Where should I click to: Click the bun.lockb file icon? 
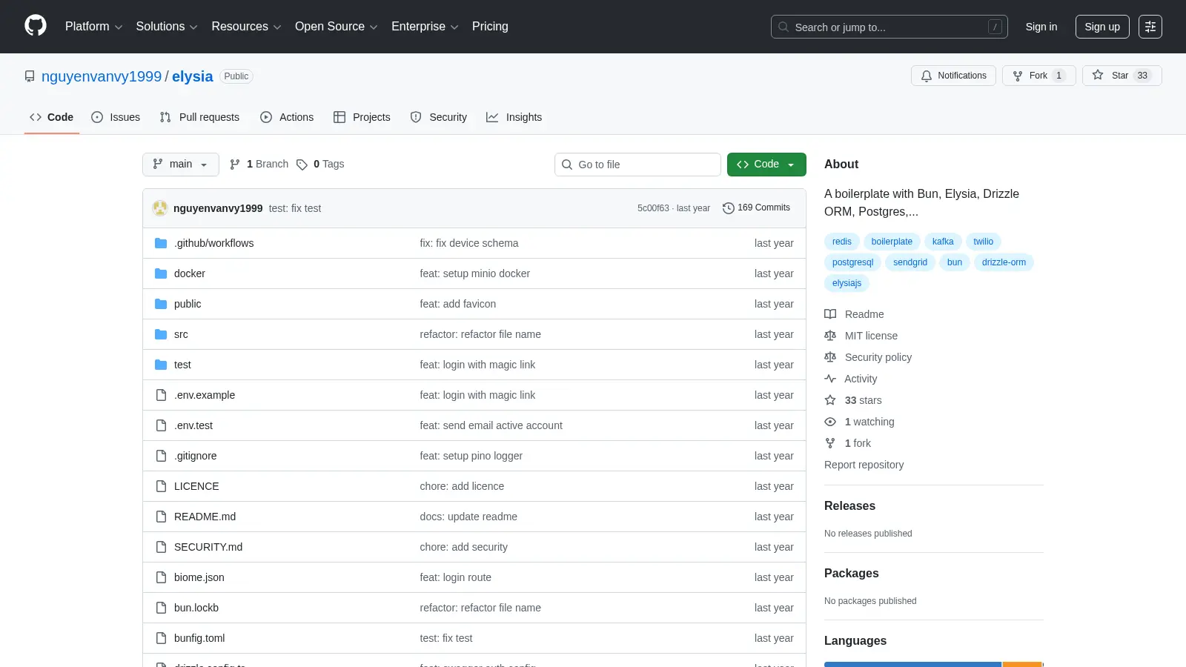coord(161,608)
